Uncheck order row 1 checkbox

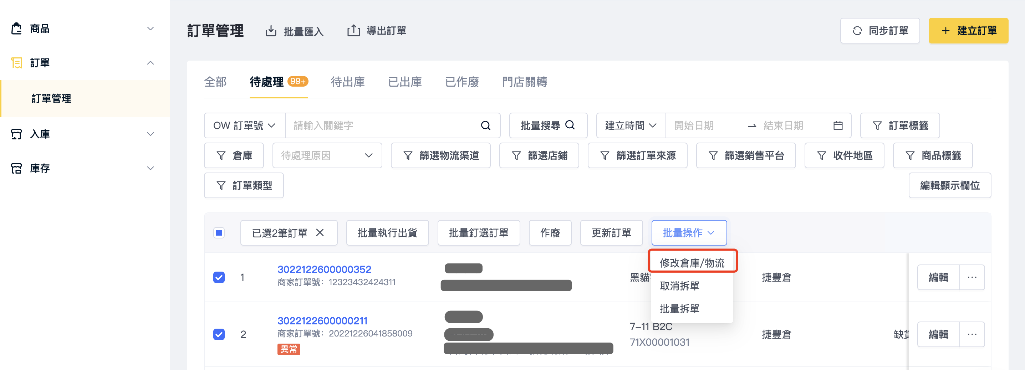point(219,277)
